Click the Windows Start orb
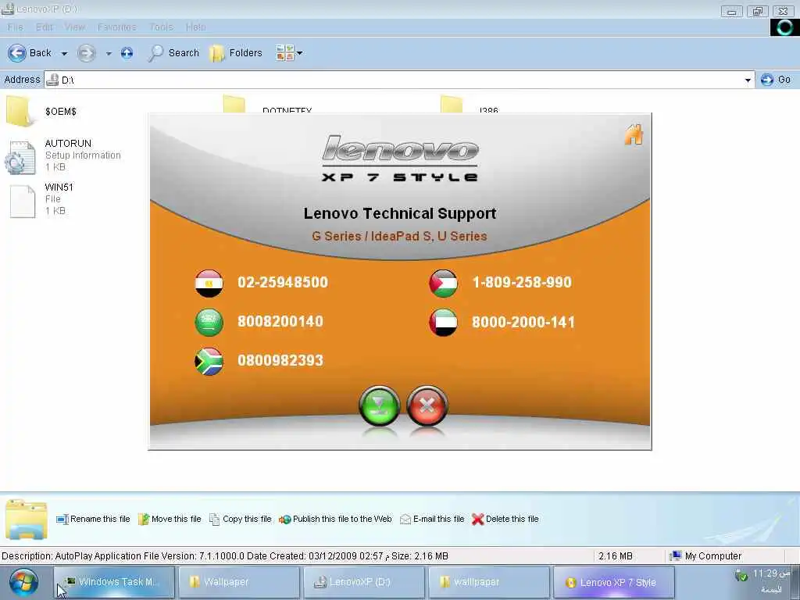This screenshot has height=600, width=800. tap(23, 583)
